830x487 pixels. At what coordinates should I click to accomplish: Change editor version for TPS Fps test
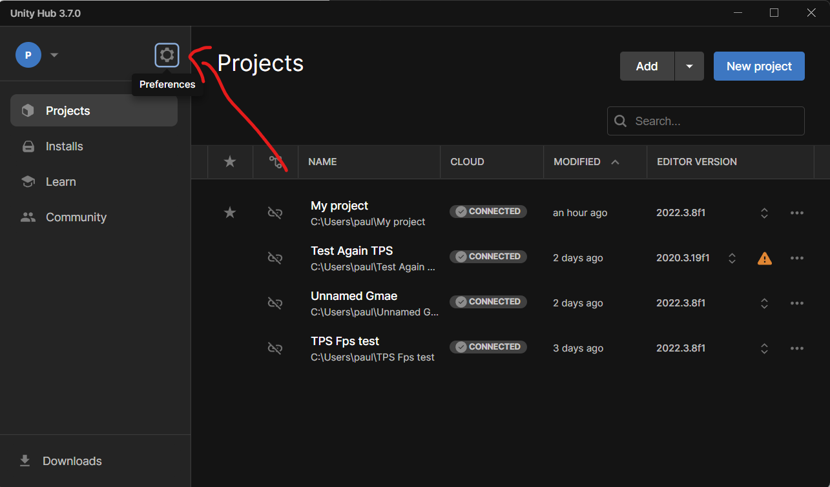[764, 348]
